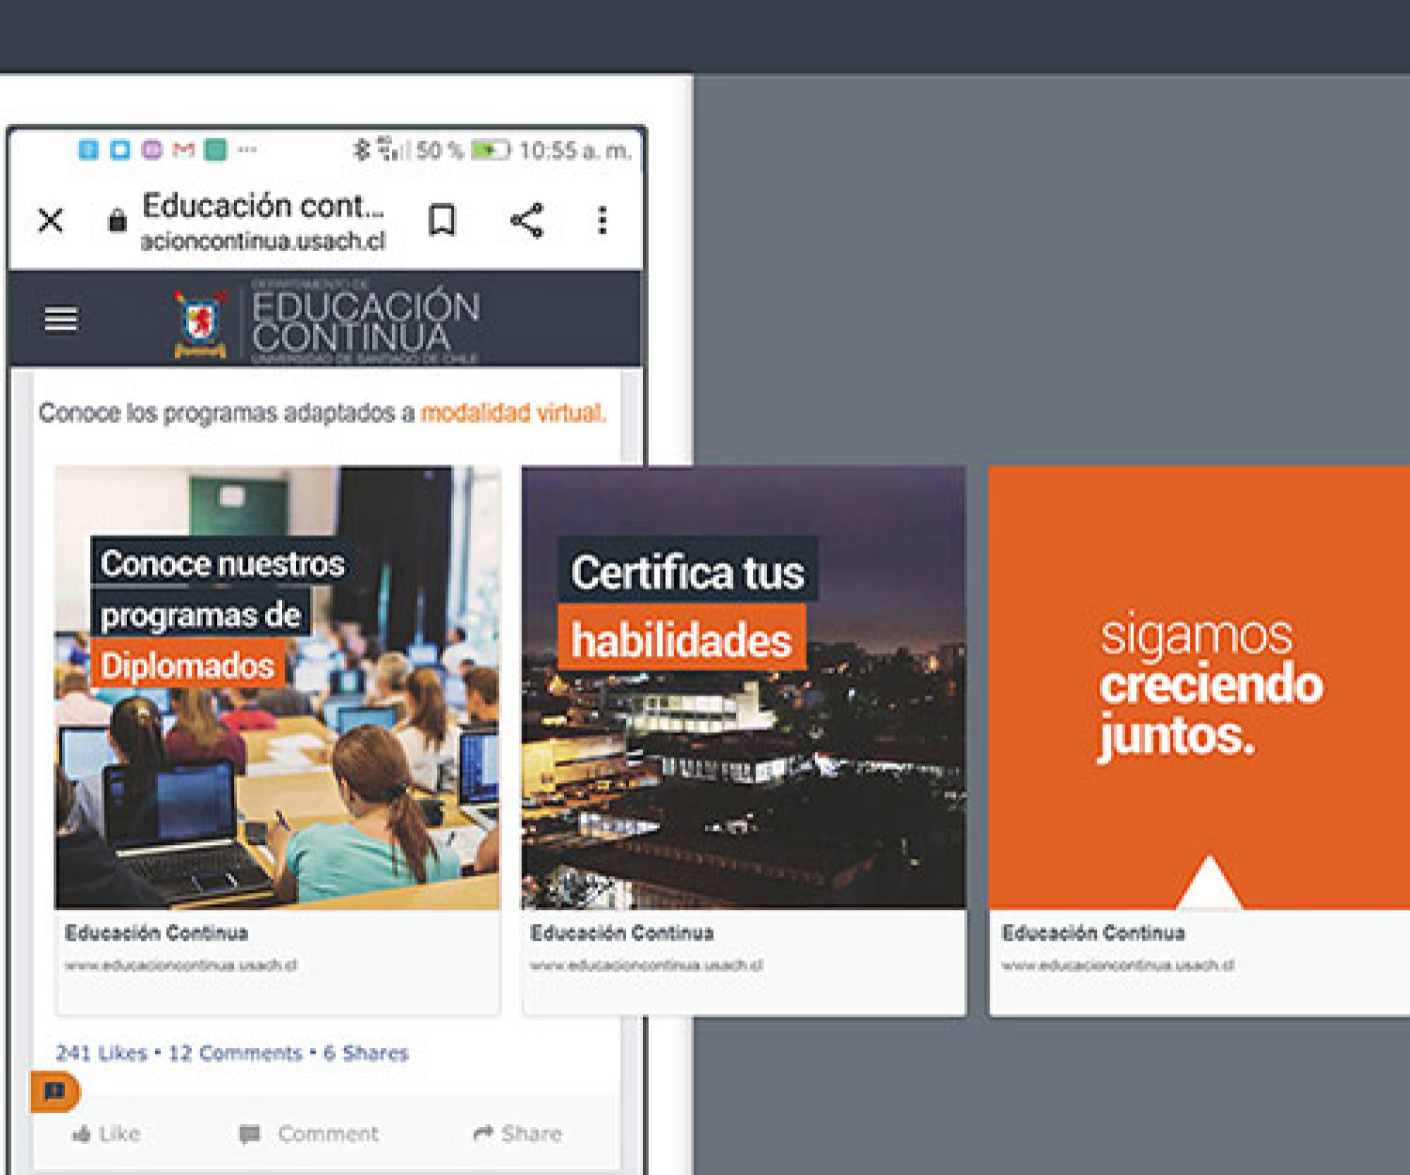Image resolution: width=1410 pixels, height=1175 pixels.
Task: Open the hamburger navigation menu
Action: coord(61,320)
